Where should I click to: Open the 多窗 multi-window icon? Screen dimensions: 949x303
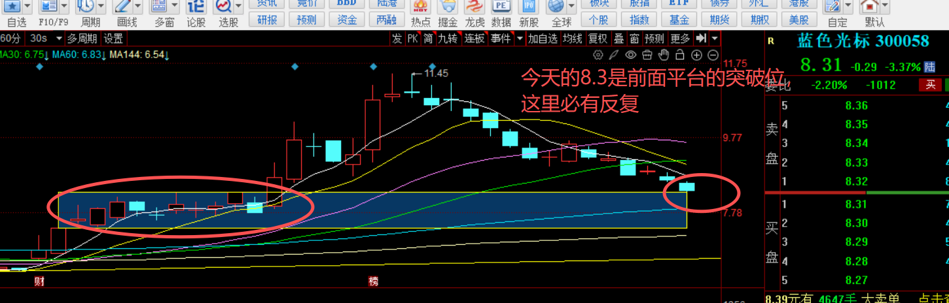(x=158, y=6)
